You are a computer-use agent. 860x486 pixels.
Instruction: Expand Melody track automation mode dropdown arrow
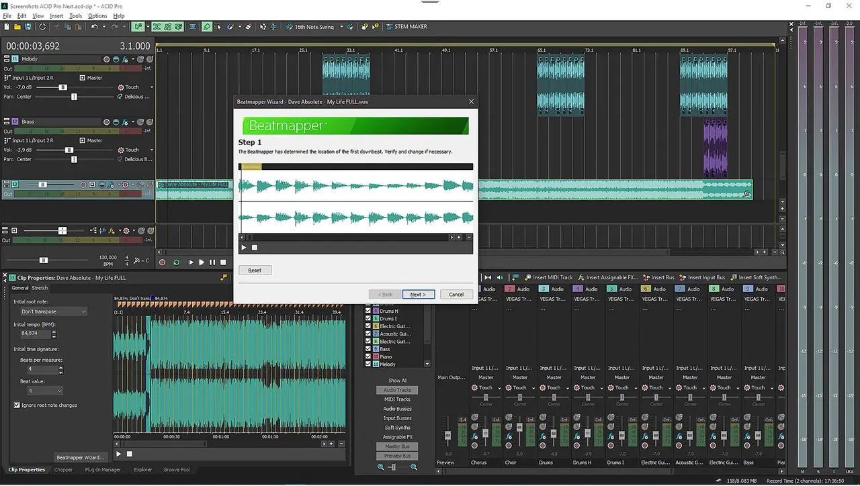point(152,87)
